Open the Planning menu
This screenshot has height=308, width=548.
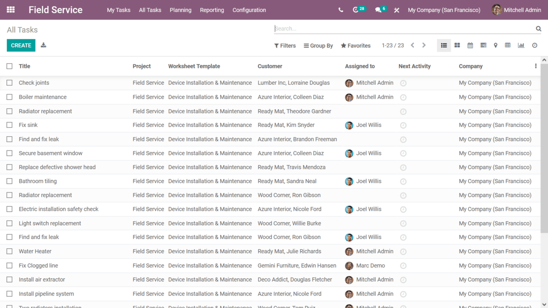[180, 10]
